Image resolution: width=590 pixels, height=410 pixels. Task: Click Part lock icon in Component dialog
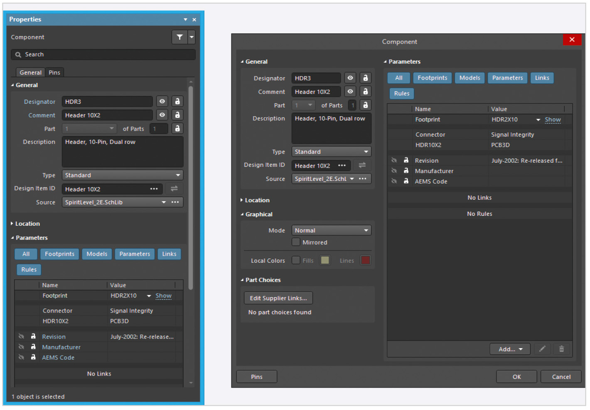(366, 105)
